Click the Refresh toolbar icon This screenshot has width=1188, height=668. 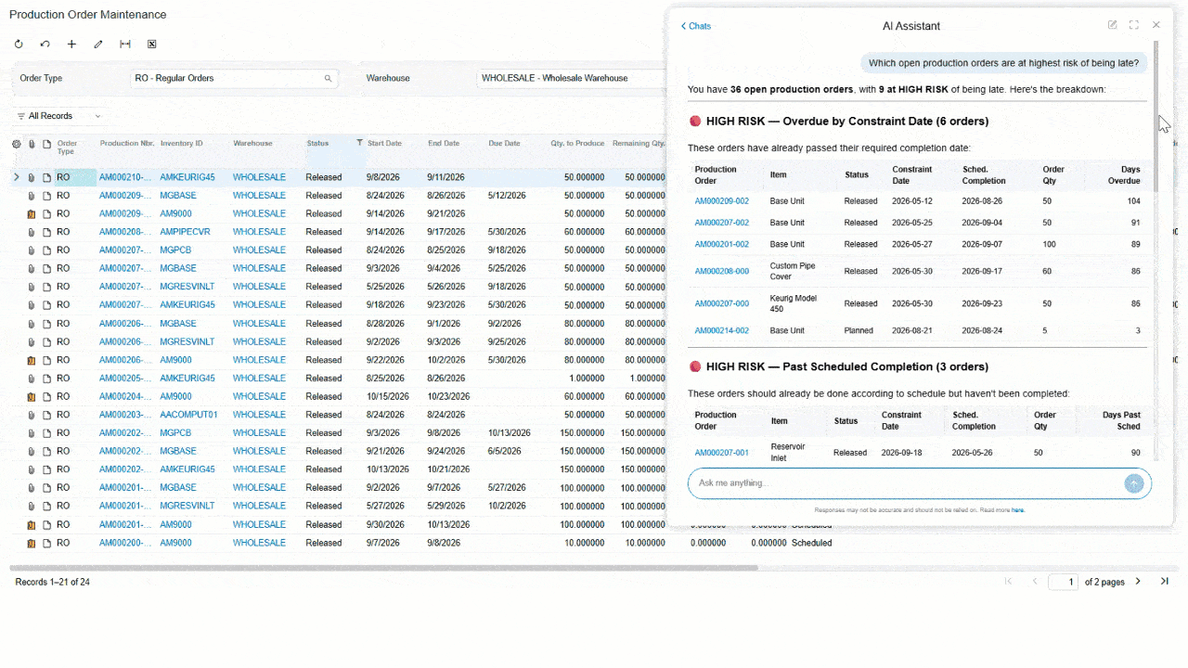click(19, 45)
